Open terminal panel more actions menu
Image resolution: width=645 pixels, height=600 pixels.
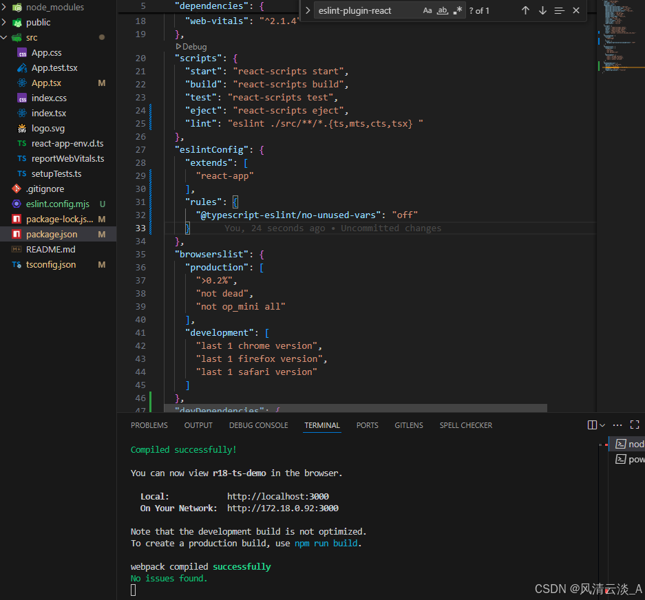tap(617, 425)
